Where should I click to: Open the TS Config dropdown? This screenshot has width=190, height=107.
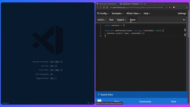[103, 13]
